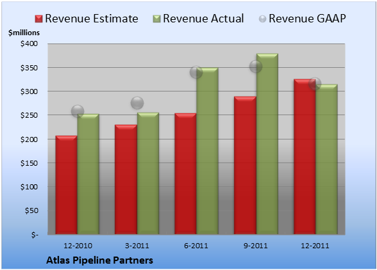The image size is (377, 270).
Task: Click the '12-2011' x-axis label
Action: (315, 246)
